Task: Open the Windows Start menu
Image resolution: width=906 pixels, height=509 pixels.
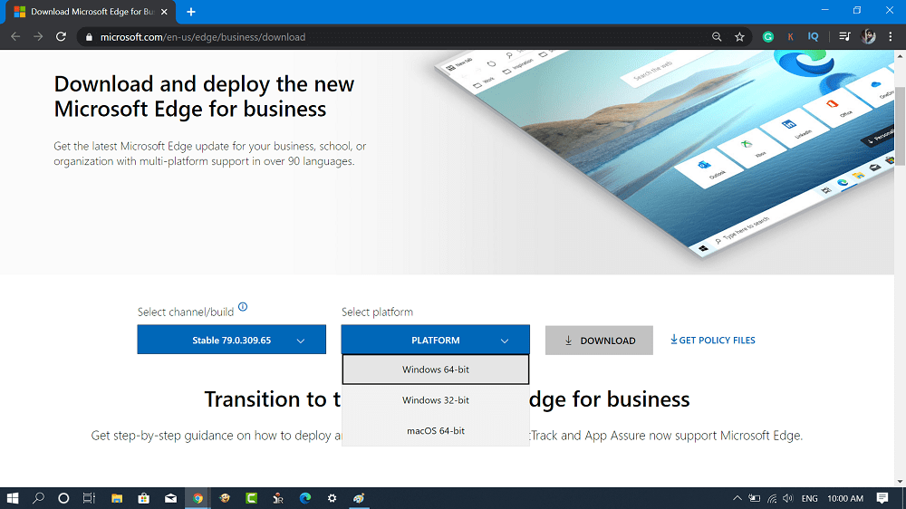Action: pos(13,498)
